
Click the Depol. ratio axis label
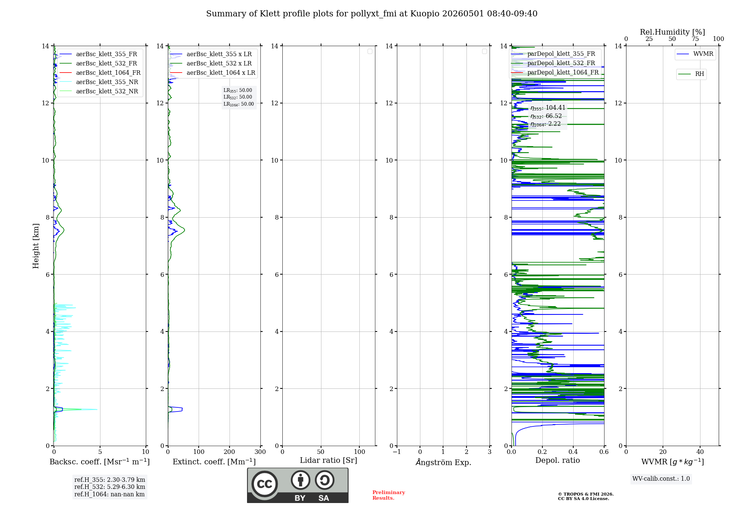pos(558,461)
